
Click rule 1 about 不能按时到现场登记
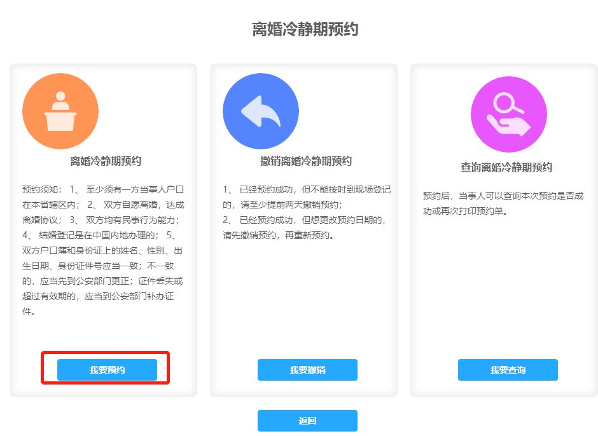(307, 197)
